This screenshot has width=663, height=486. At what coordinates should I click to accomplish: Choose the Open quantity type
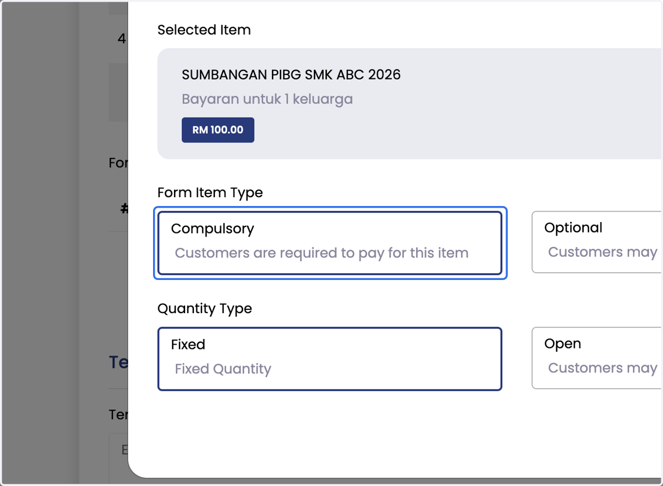pos(597,358)
